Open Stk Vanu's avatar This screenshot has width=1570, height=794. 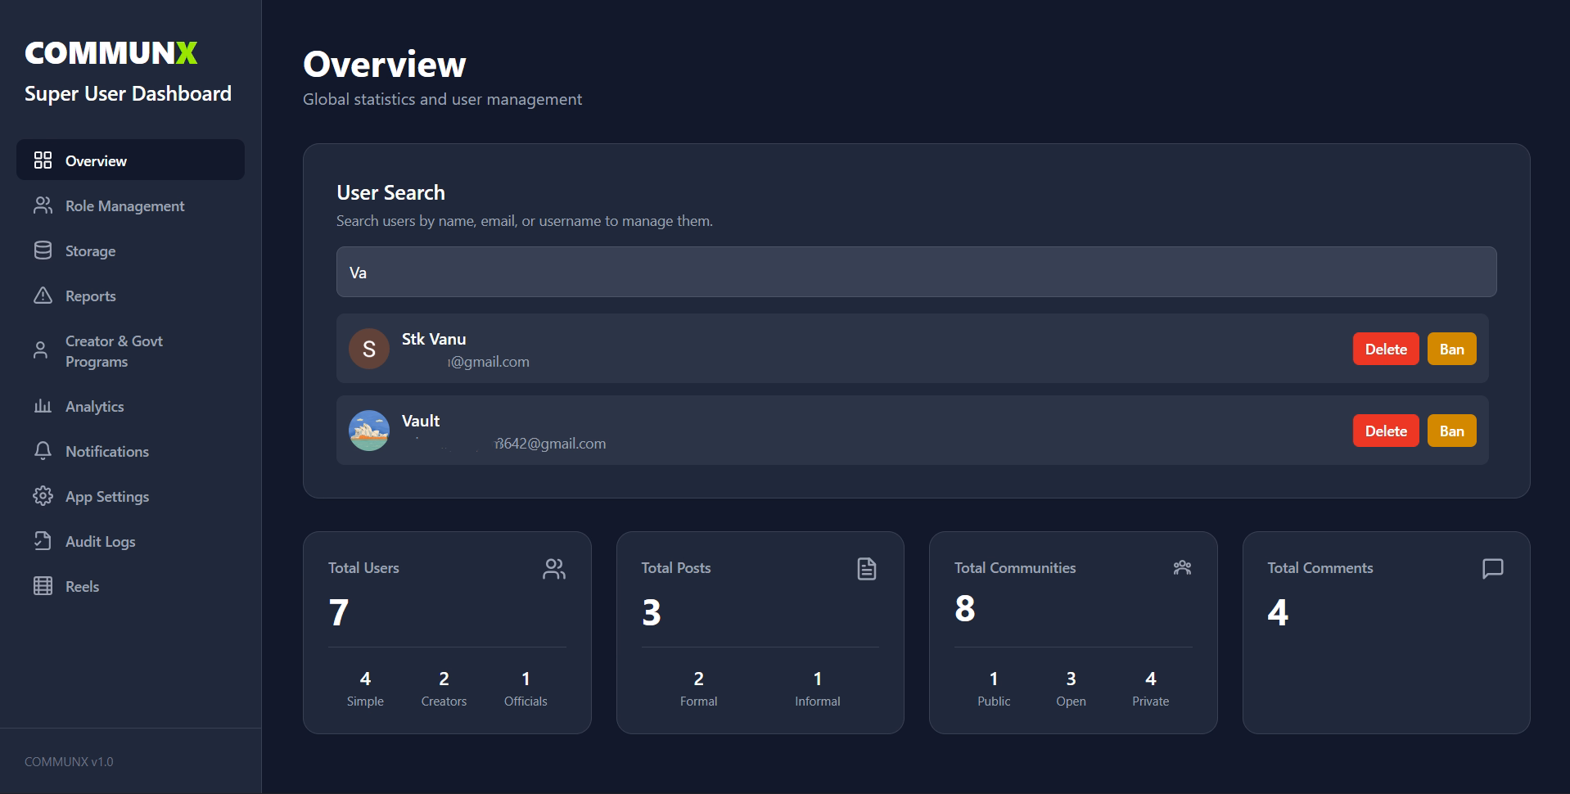(369, 348)
